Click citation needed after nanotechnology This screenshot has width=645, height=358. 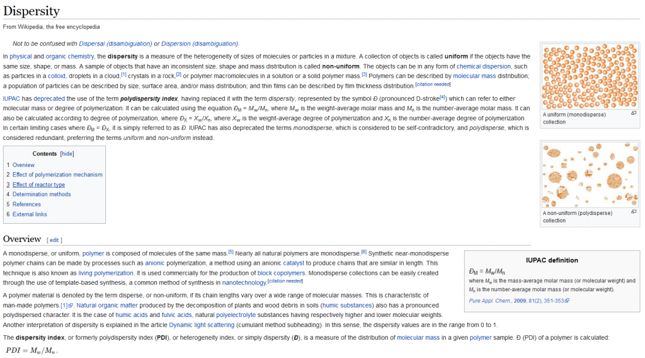pyautogui.click(x=285, y=281)
